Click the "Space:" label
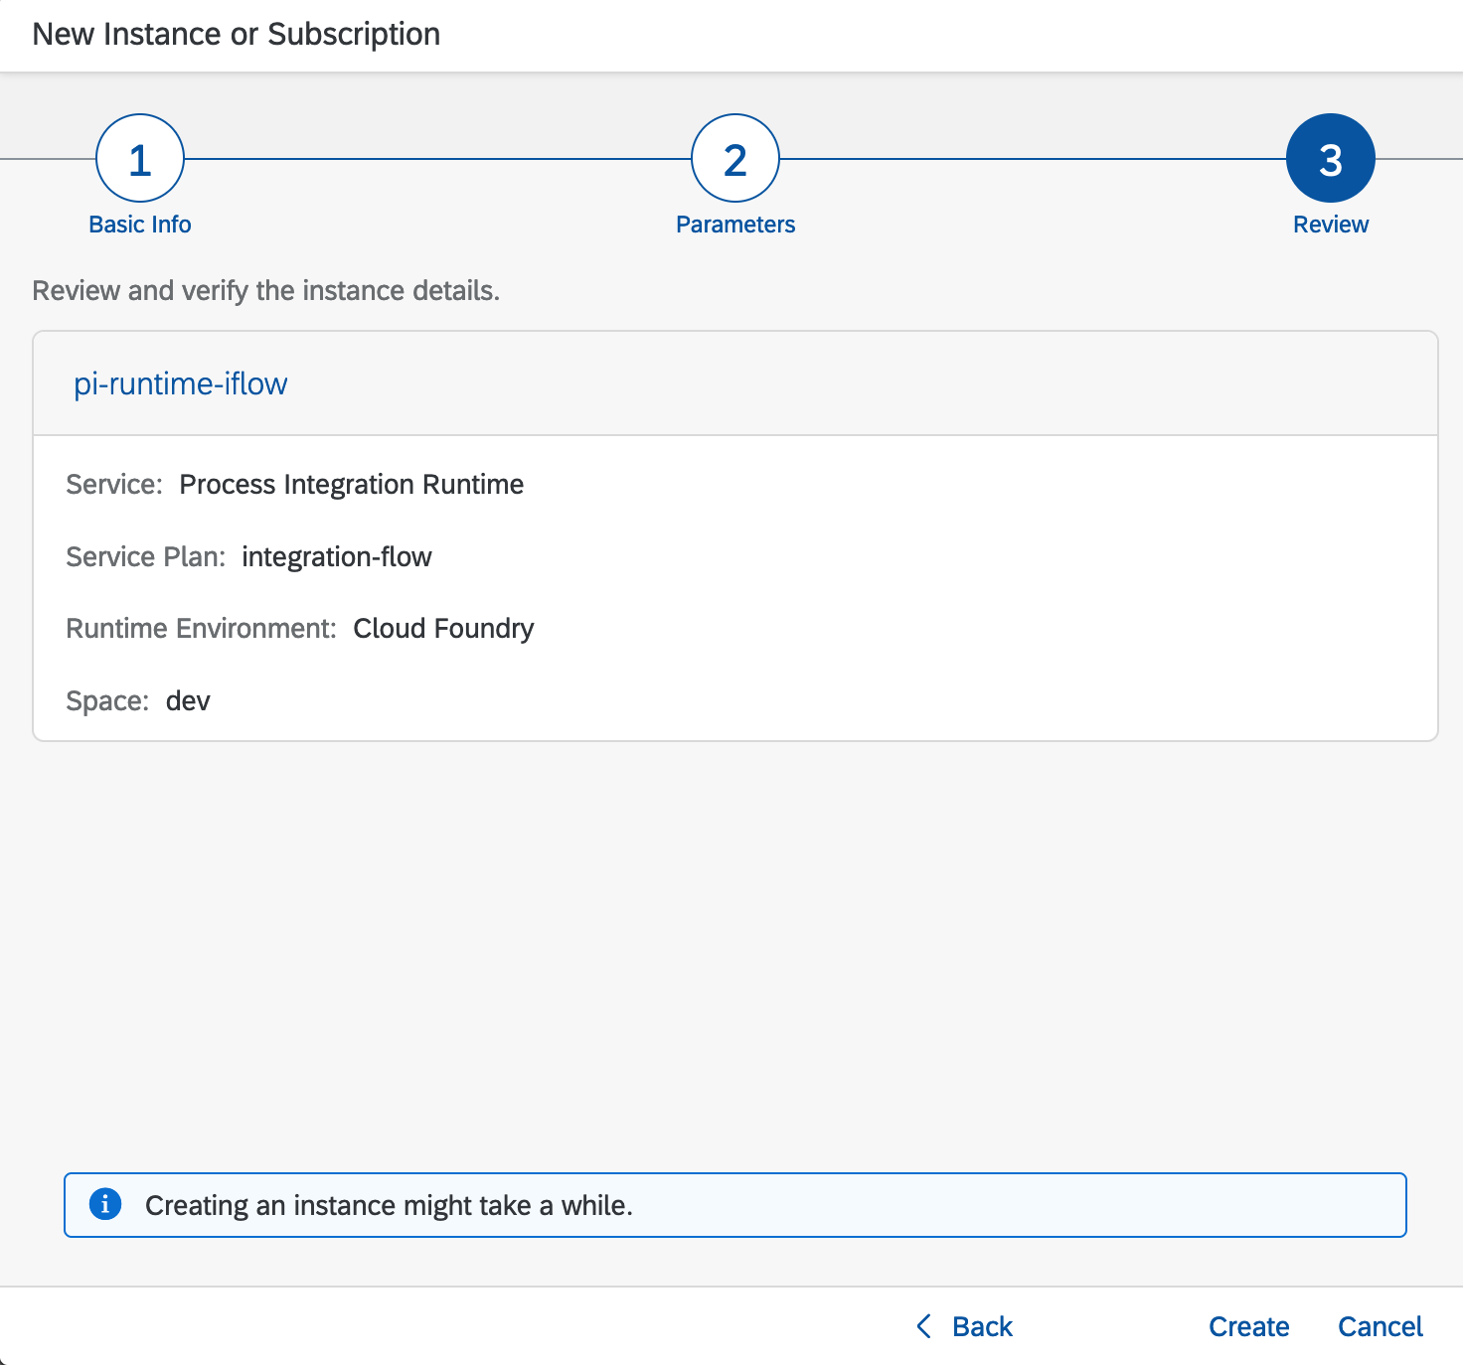The image size is (1463, 1365). [107, 700]
